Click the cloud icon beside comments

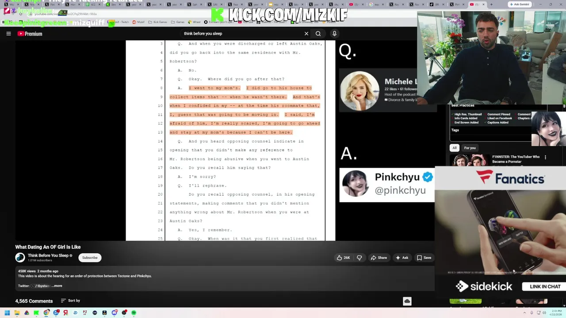coord(407,301)
